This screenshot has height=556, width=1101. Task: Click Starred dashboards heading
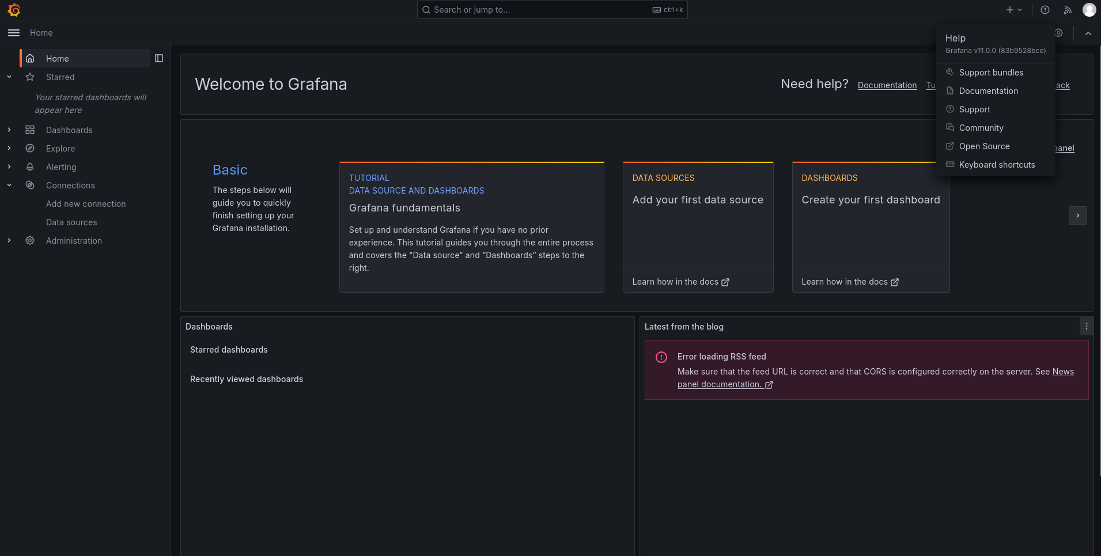click(x=229, y=350)
